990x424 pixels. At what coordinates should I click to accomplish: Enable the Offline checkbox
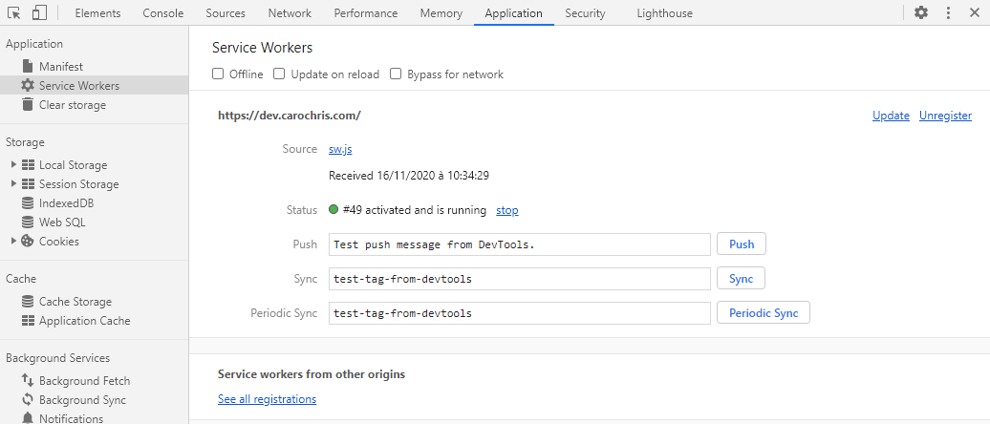[218, 74]
